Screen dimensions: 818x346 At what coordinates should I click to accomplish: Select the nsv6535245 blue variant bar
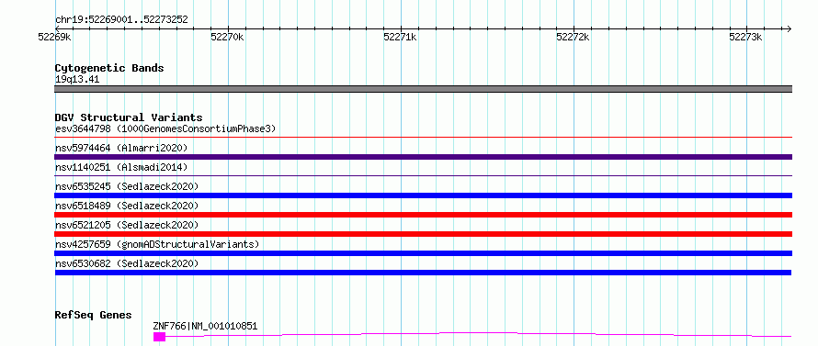click(423, 195)
